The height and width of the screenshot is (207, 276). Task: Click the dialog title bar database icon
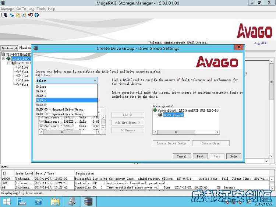36,48
